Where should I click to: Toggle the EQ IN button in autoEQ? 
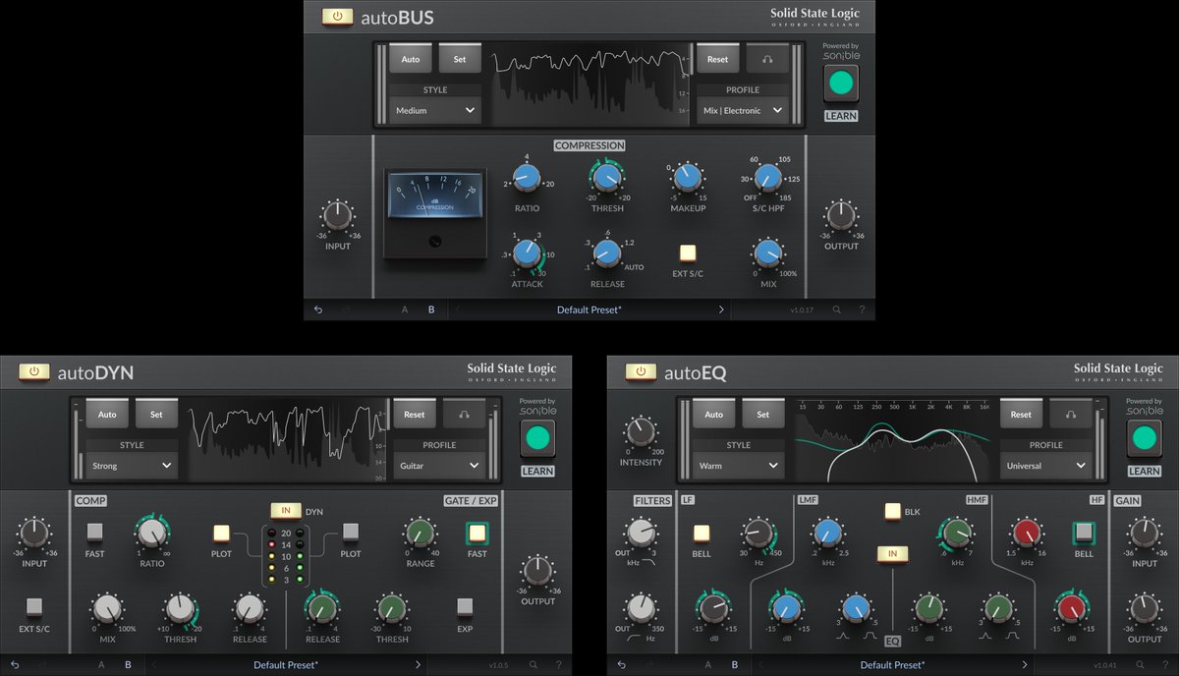click(892, 553)
